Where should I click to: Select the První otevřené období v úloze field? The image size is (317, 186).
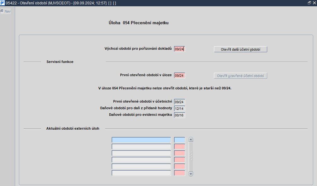point(180,76)
